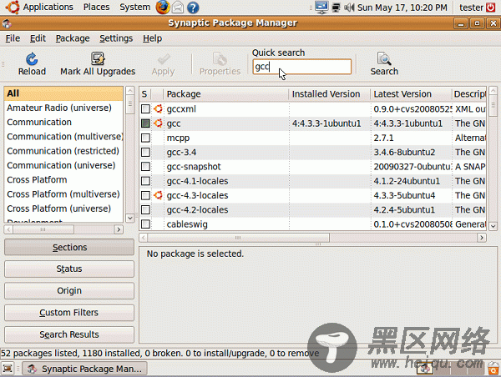Open the File menu

pyautogui.click(x=13, y=38)
